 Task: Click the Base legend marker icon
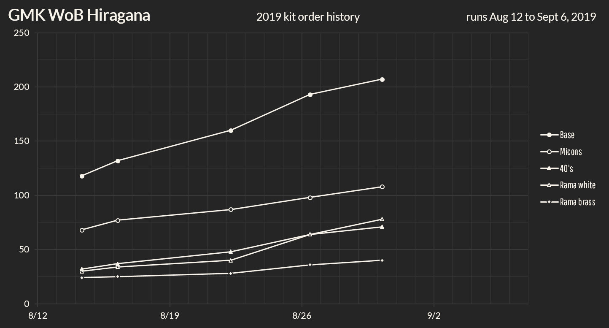click(549, 135)
